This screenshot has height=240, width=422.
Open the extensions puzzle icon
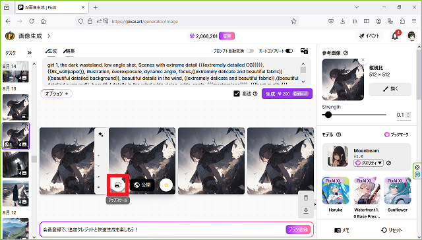(x=402, y=21)
